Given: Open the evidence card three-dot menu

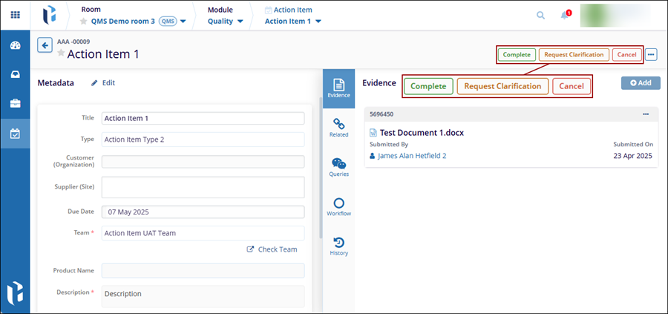Looking at the screenshot, I should pyautogui.click(x=645, y=114).
